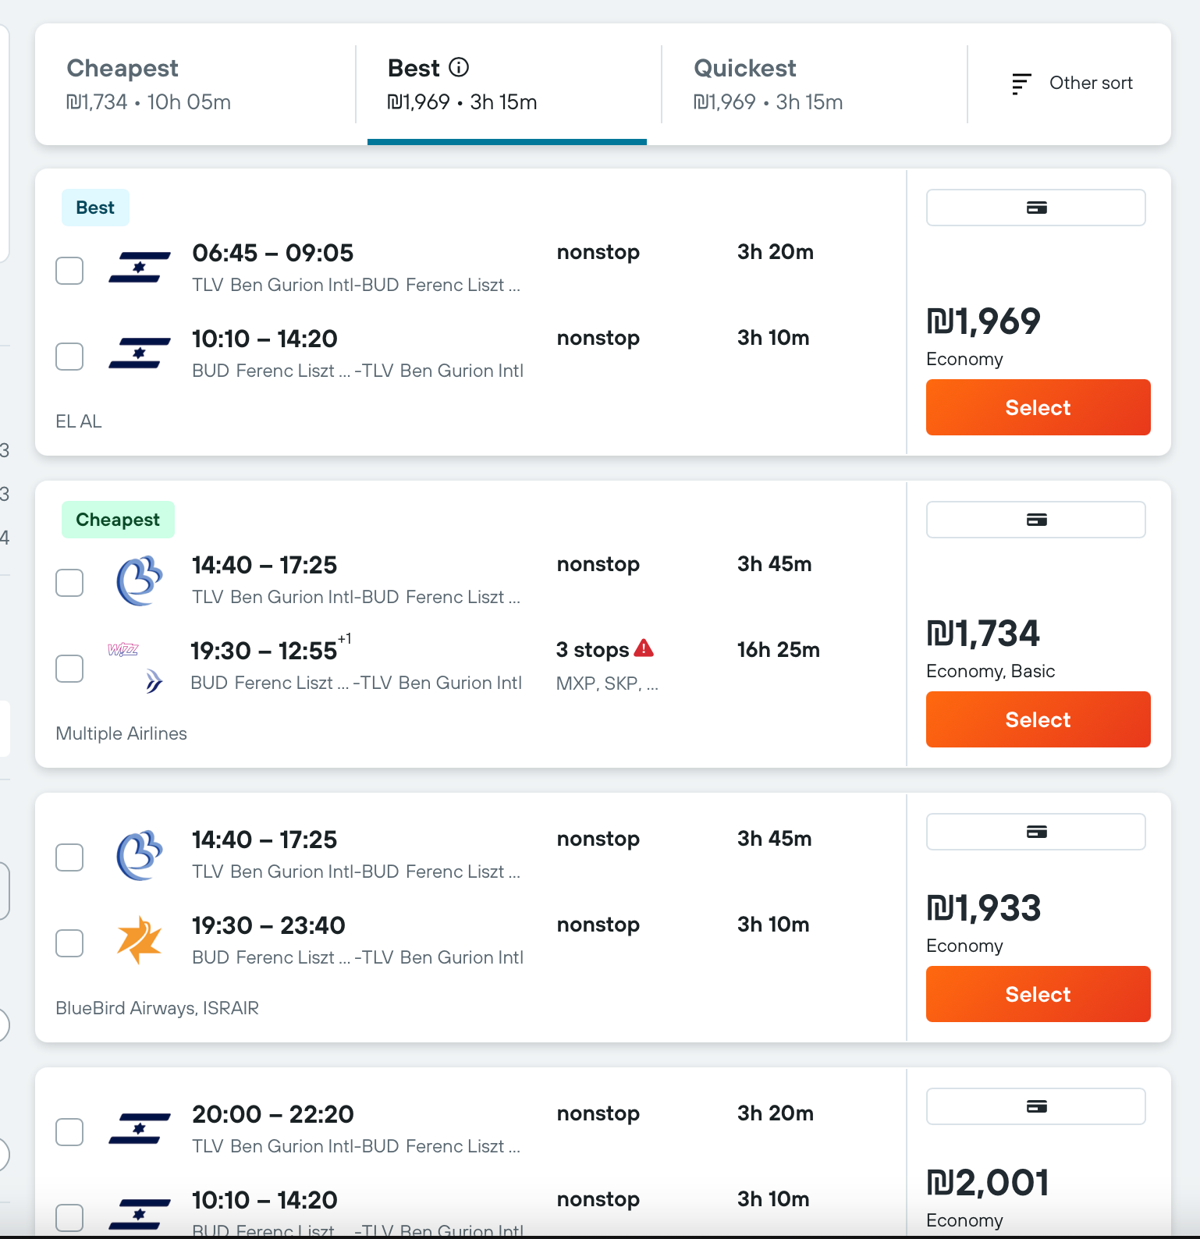Click payment card icon on ₪1,734 offer
Screen dimensions: 1200x1239
1036,520
